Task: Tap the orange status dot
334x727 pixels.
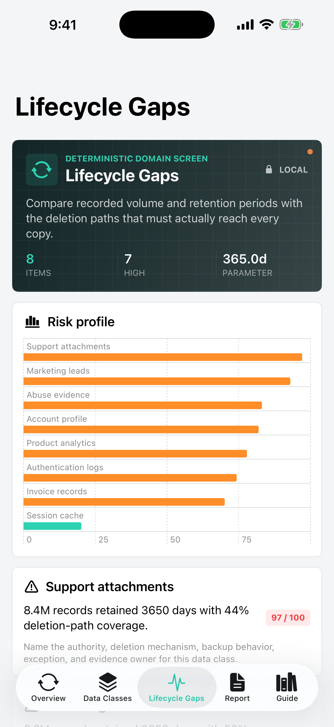Action: (310, 152)
